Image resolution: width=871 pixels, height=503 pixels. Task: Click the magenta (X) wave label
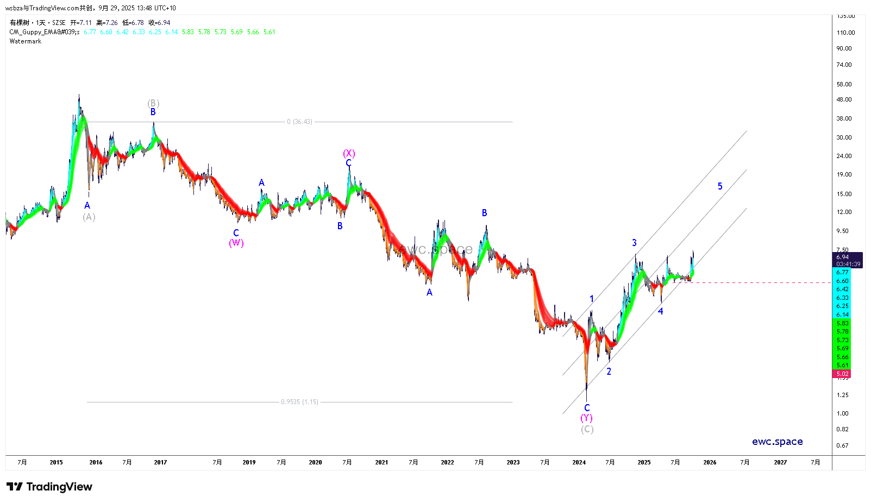click(349, 154)
